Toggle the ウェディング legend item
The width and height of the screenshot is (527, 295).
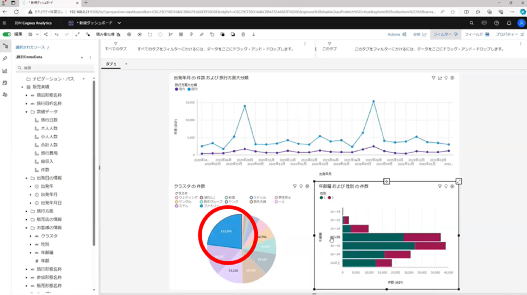pyautogui.click(x=187, y=198)
